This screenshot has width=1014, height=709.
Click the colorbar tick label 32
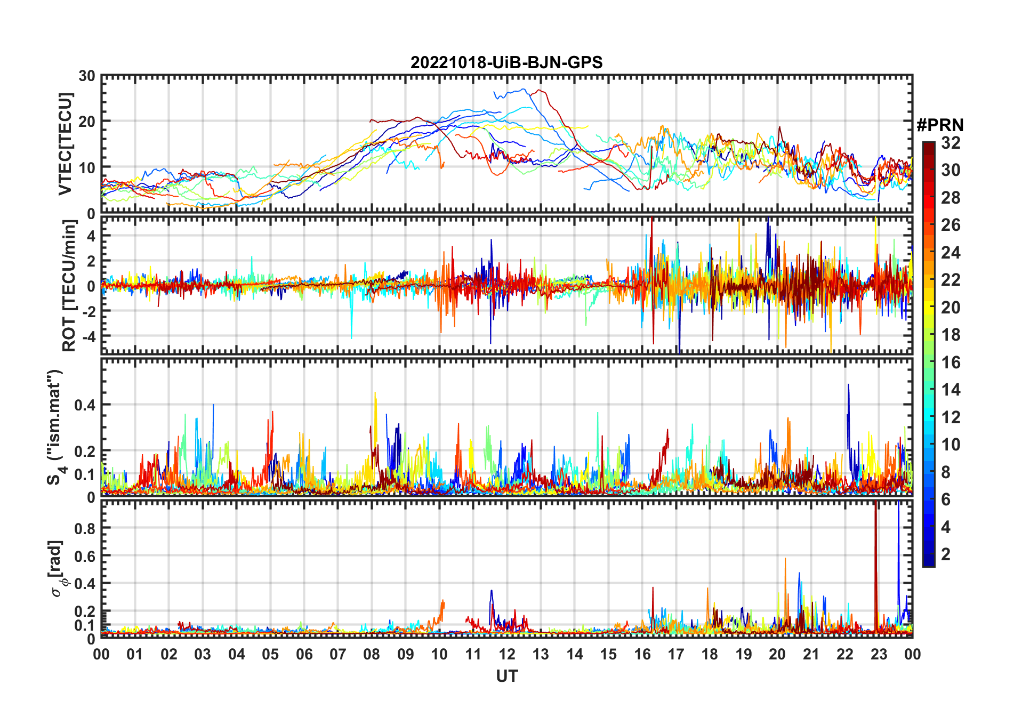pos(951,143)
